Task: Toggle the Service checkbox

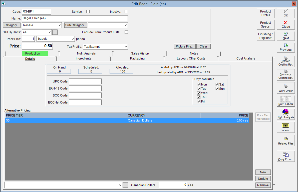Action: point(88,12)
